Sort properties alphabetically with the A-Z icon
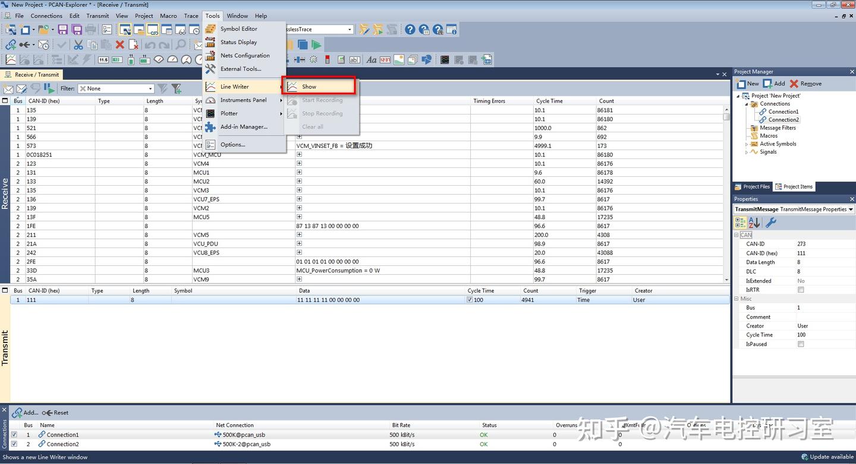The width and height of the screenshot is (856, 464). point(754,222)
